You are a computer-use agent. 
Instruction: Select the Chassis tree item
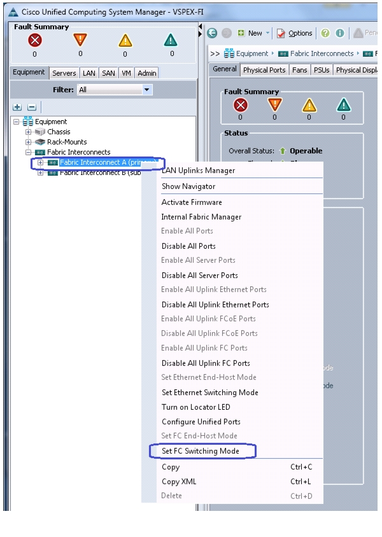(x=59, y=132)
